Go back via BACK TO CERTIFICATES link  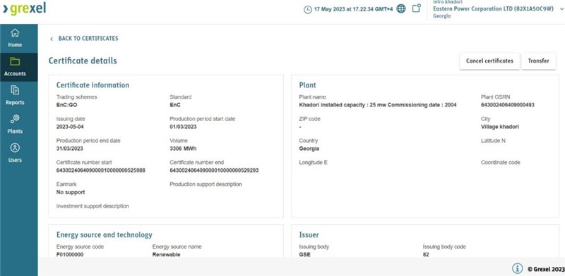(x=88, y=39)
